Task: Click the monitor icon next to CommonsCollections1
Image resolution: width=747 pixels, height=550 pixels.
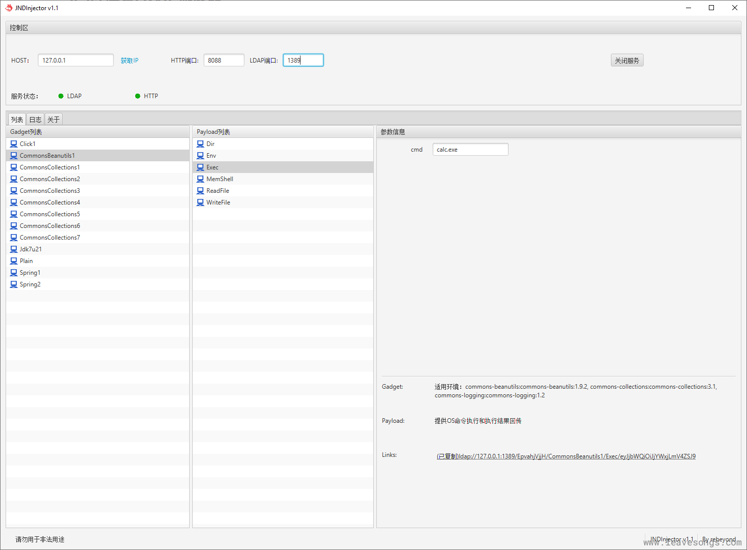Action: pyautogui.click(x=14, y=167)
